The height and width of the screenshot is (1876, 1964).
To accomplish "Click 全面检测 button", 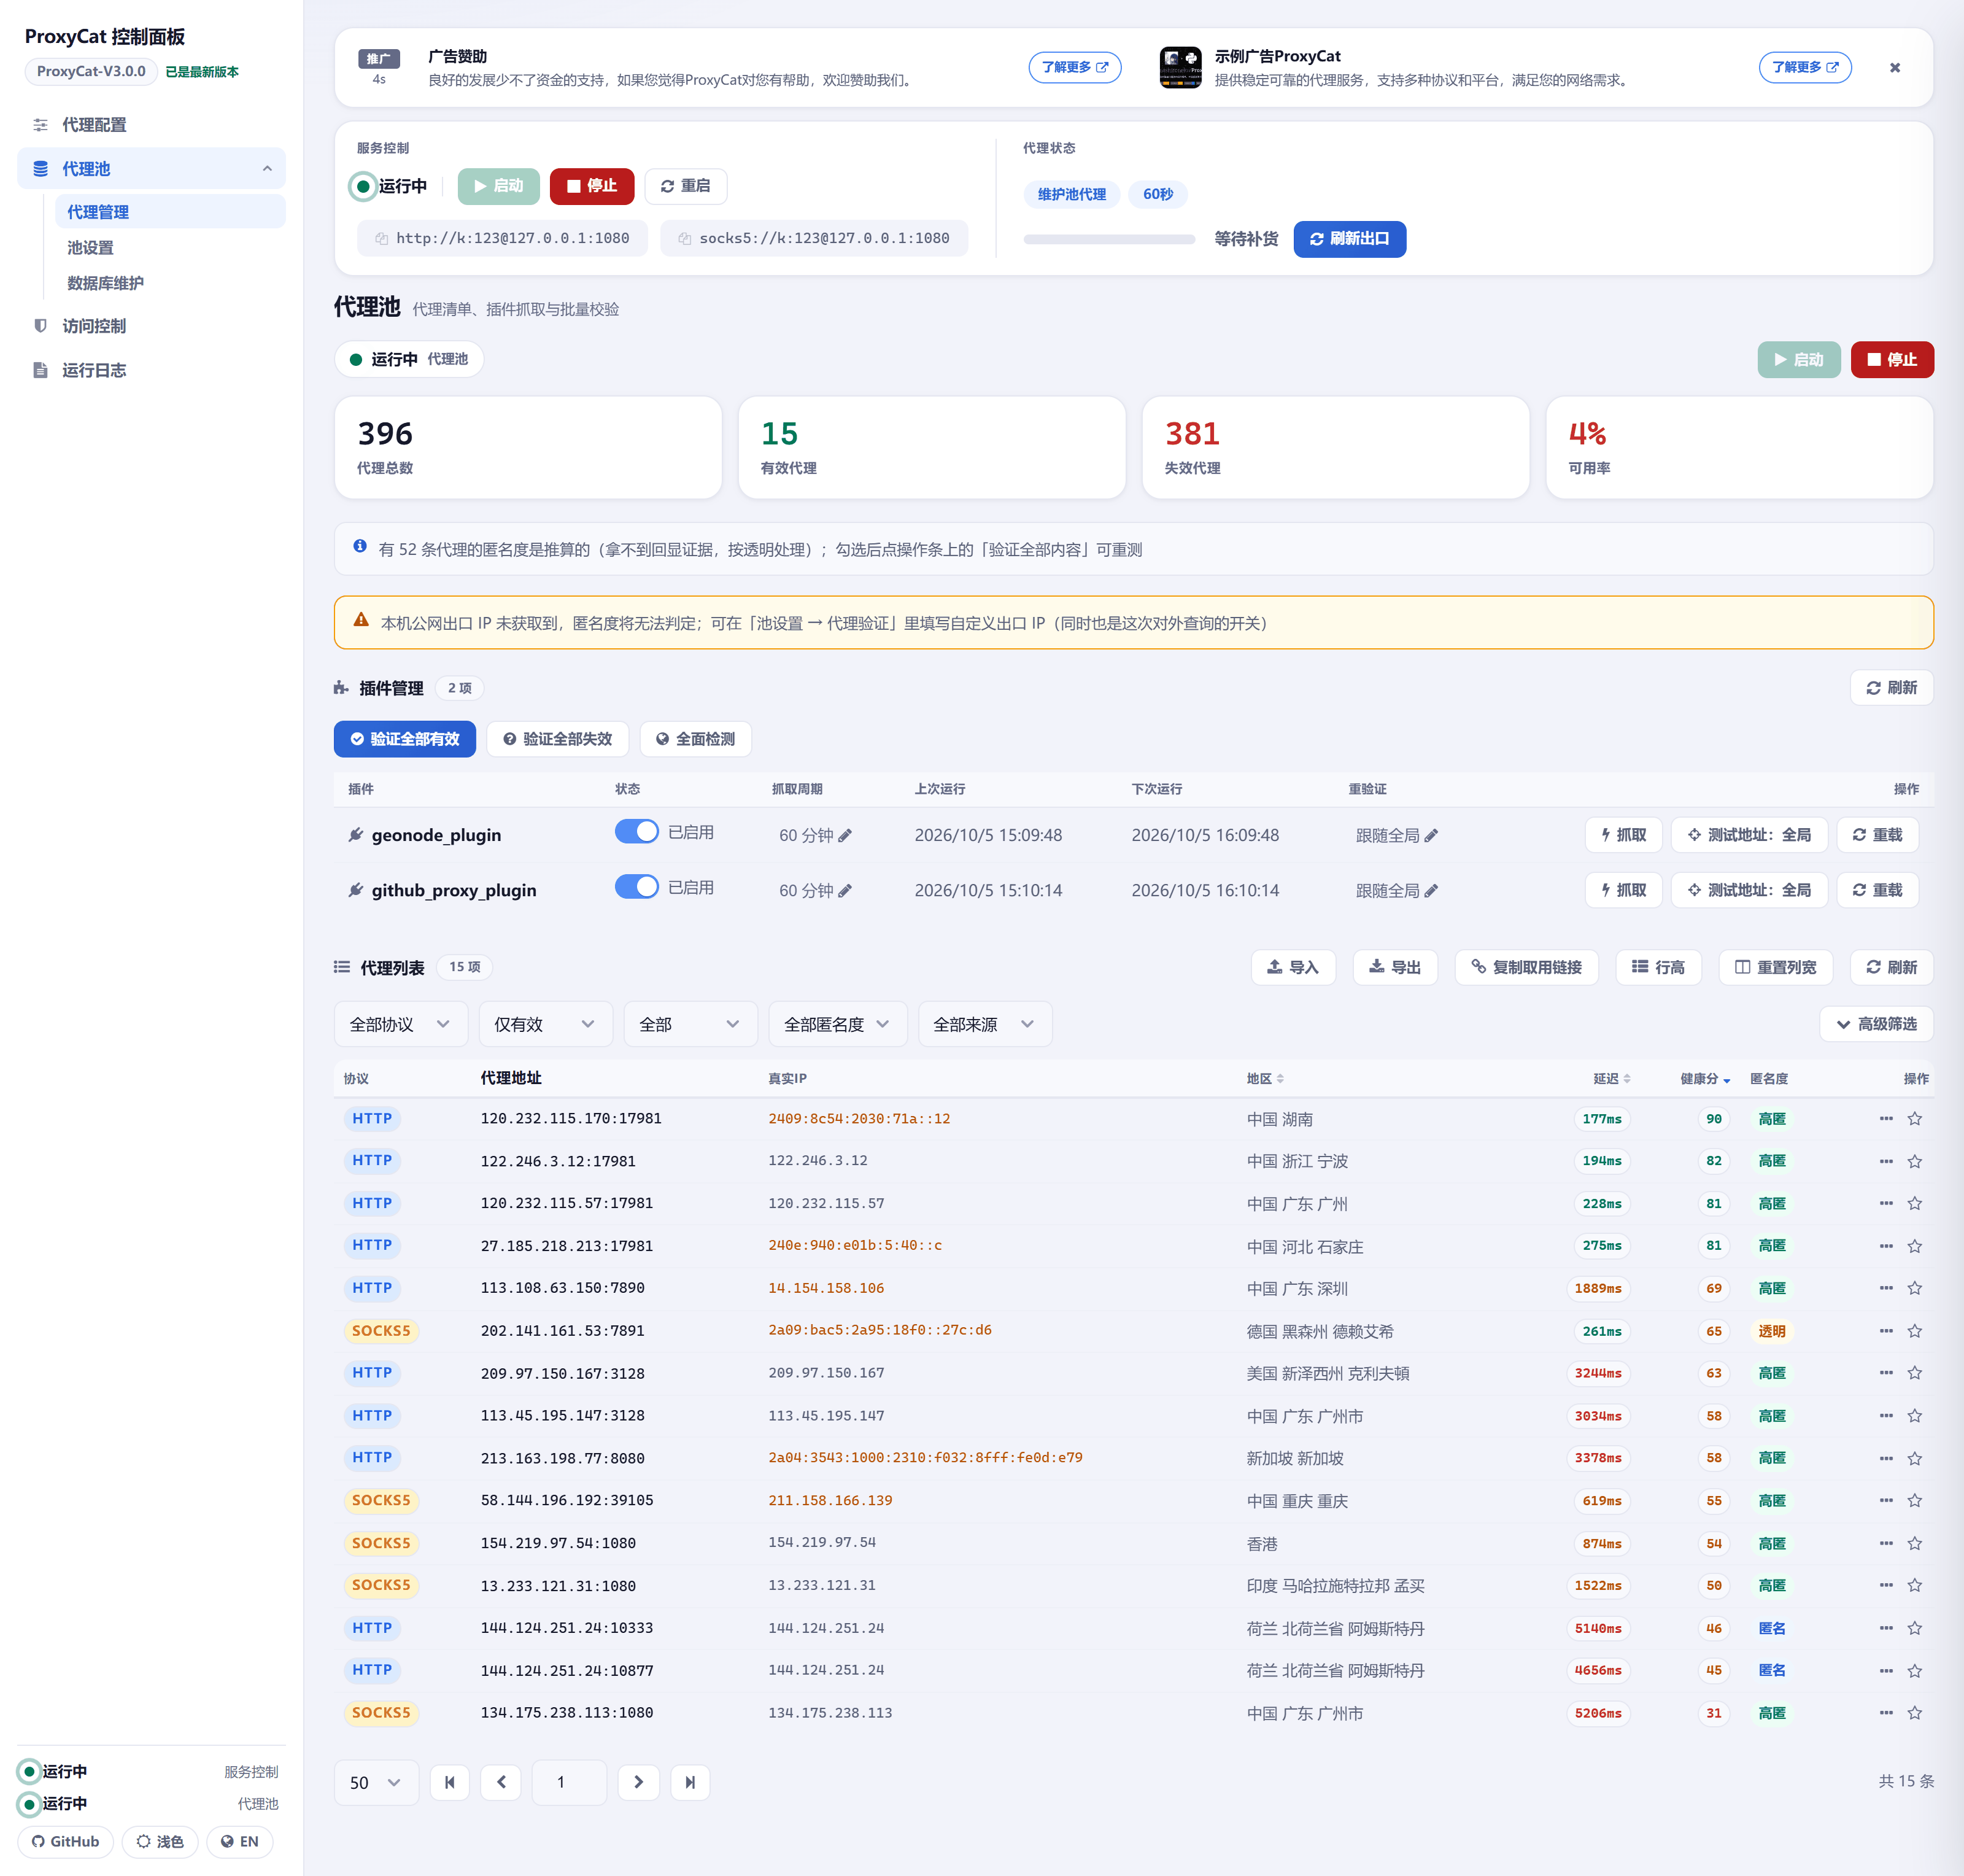I will tap(695, 739).
